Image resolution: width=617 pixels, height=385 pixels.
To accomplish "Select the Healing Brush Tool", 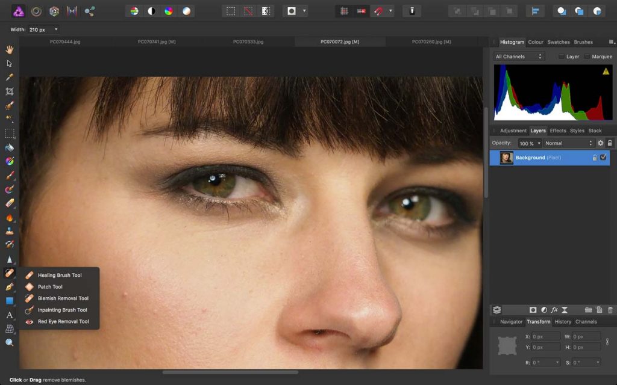I will tap(59, 275).
